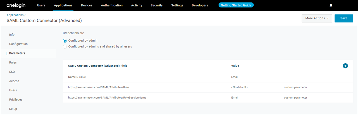Open the Users sidebar tab
The height and width of the screenshot is (115, 358).
[13, 90]
